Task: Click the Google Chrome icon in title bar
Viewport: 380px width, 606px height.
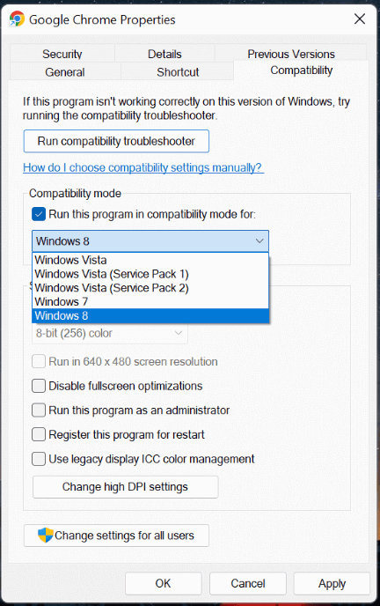Action: [x=17, y=19]
